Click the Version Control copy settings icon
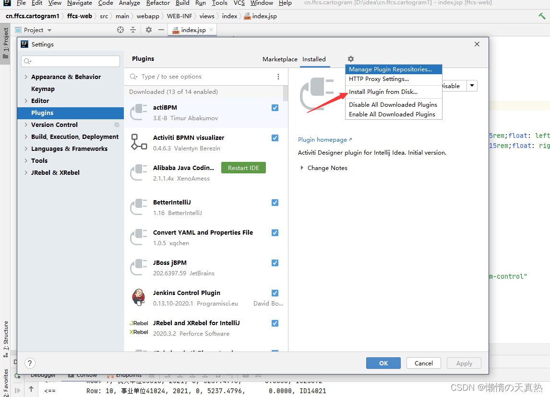The width and height of the screenshot is (550, 397). [117, 125]
